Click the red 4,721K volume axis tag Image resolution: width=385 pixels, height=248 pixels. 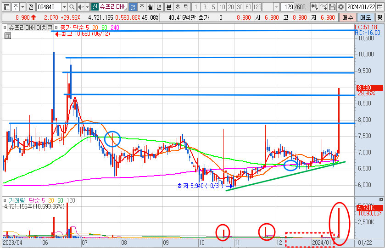(369, 208)
